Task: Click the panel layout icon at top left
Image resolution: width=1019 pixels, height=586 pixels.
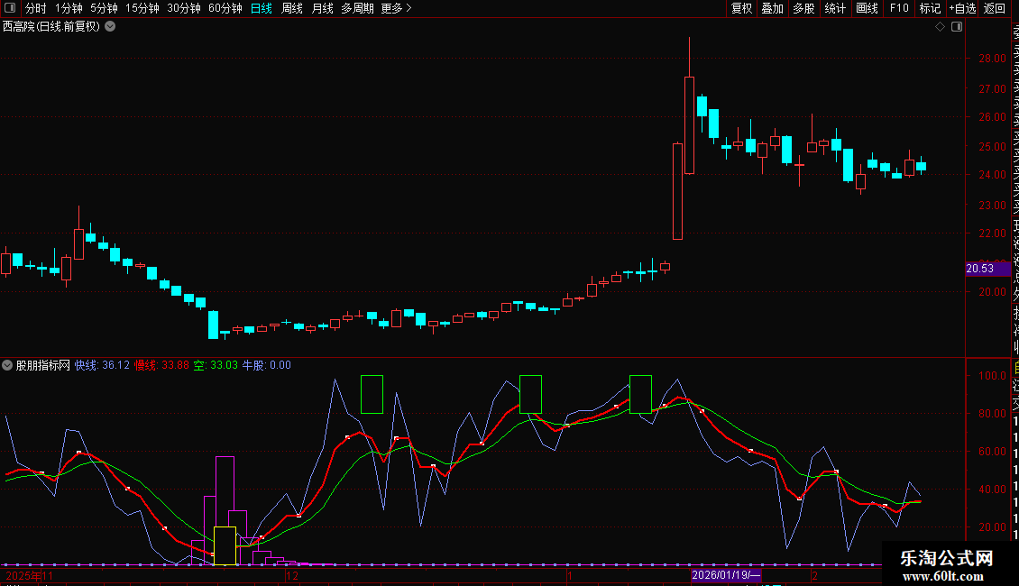Action: 10,8
